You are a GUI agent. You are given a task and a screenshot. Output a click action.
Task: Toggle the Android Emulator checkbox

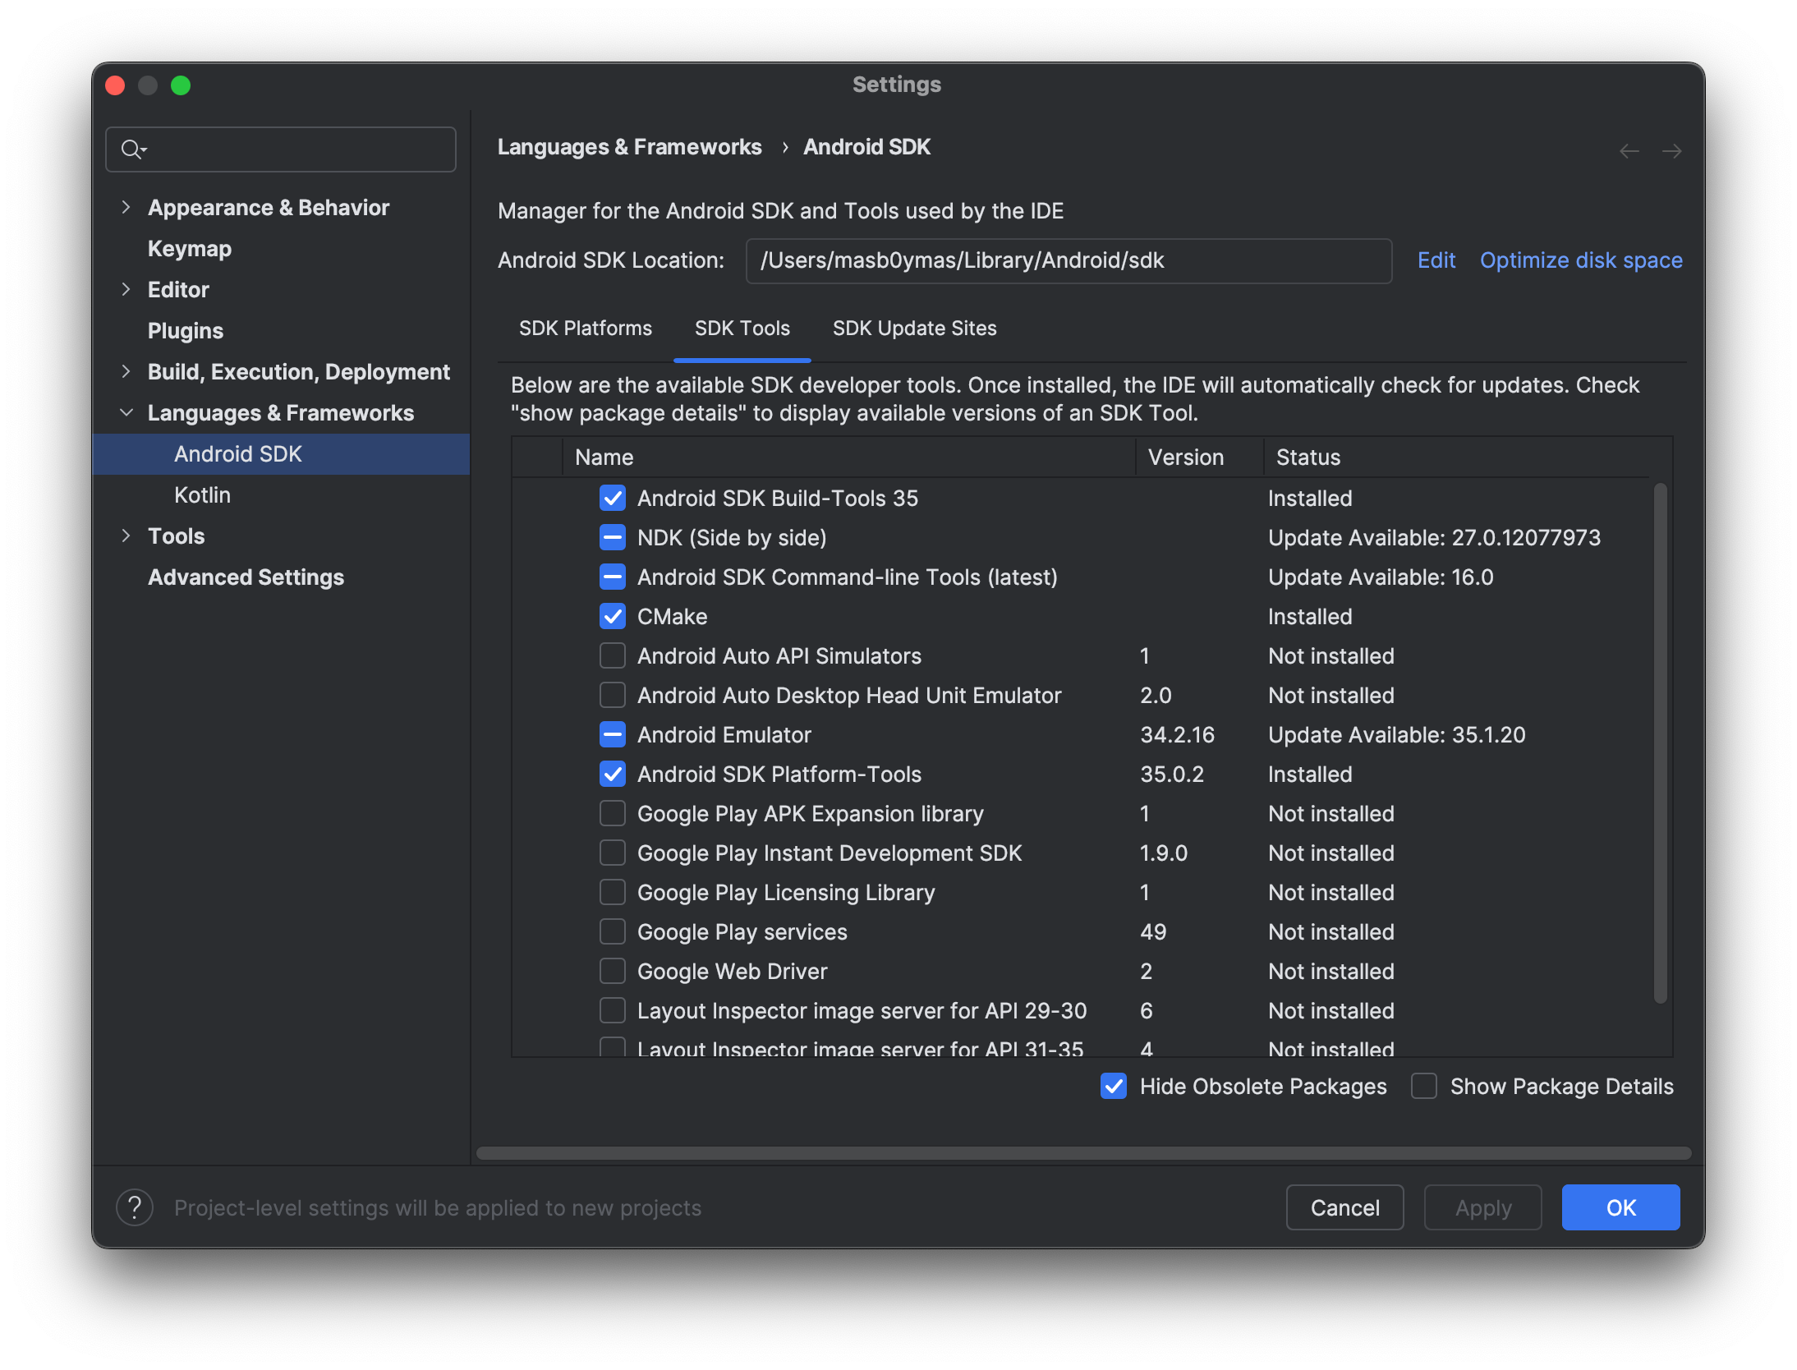point(613,735)
